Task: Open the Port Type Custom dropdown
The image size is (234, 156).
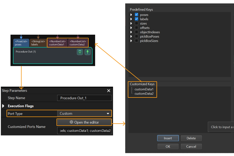Action: point(84,113)
